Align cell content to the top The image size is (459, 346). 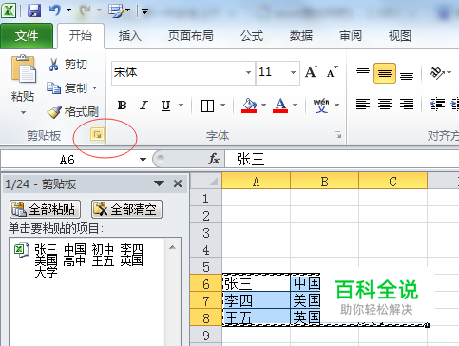click(x=363, y=71)
